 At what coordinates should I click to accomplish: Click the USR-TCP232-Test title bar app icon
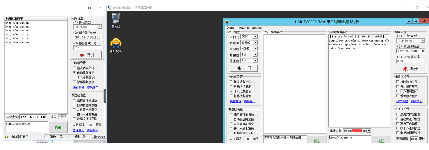coord(227,22)
